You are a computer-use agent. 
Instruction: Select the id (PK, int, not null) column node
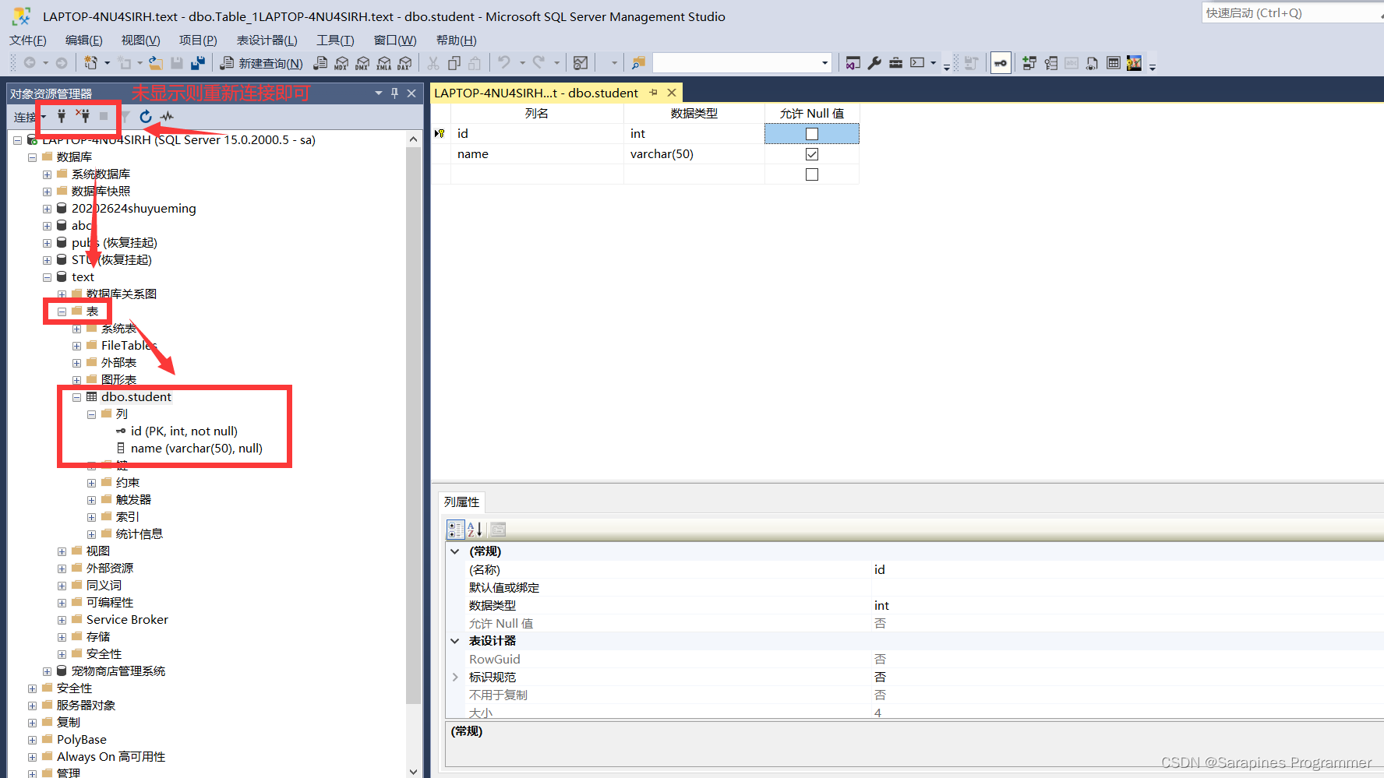tap(184, 431)
